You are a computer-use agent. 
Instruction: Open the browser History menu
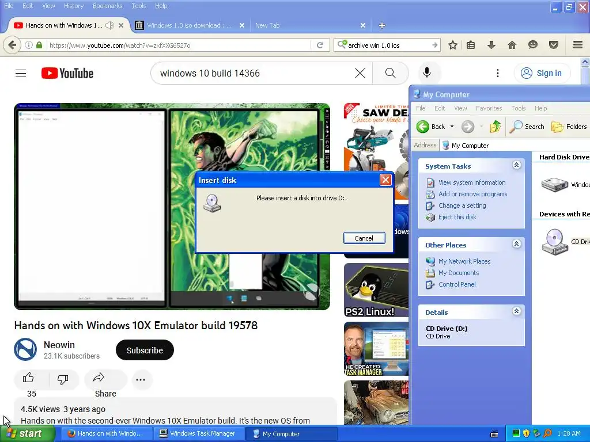[x=74, y=6]
